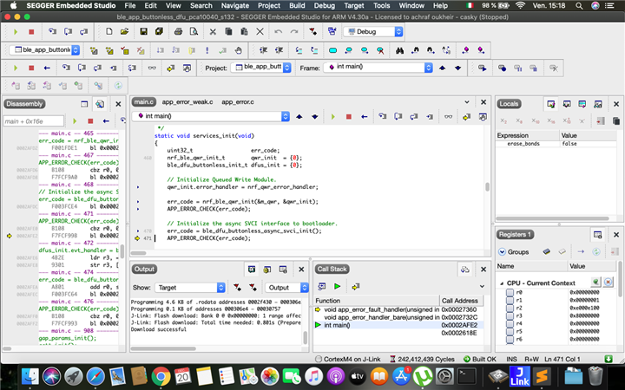Cut selection with the scissors icon
The width and height of the screenshot is (625, 390).
point(213,31)
